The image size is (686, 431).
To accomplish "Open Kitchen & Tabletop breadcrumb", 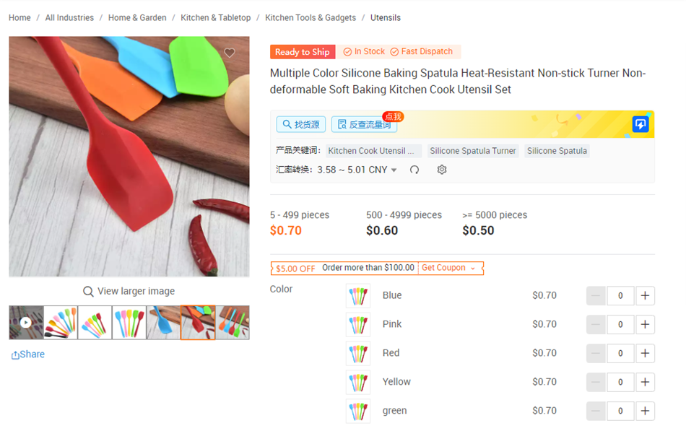I will [216, 18].
